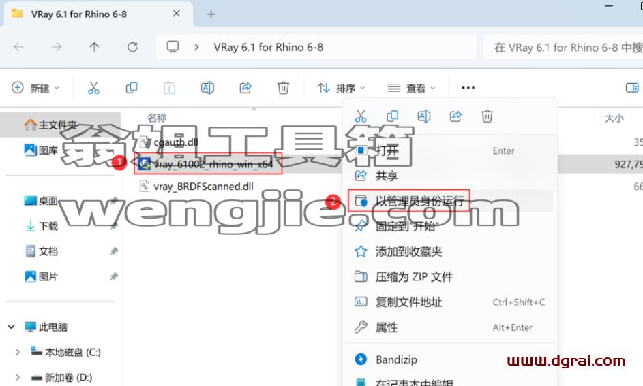Viewport: 643px width, 386px height.
Task: Collapse the 此电脑 tree node chevron
Action: pos(12,327)
